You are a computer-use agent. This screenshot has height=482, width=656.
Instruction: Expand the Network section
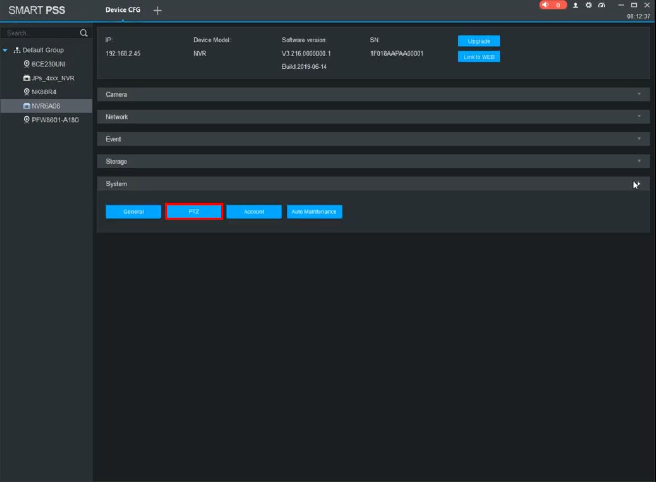[x=374, y=117]
